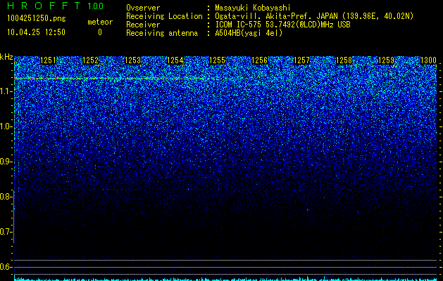Click the 1253 time marker

(133, 60)
